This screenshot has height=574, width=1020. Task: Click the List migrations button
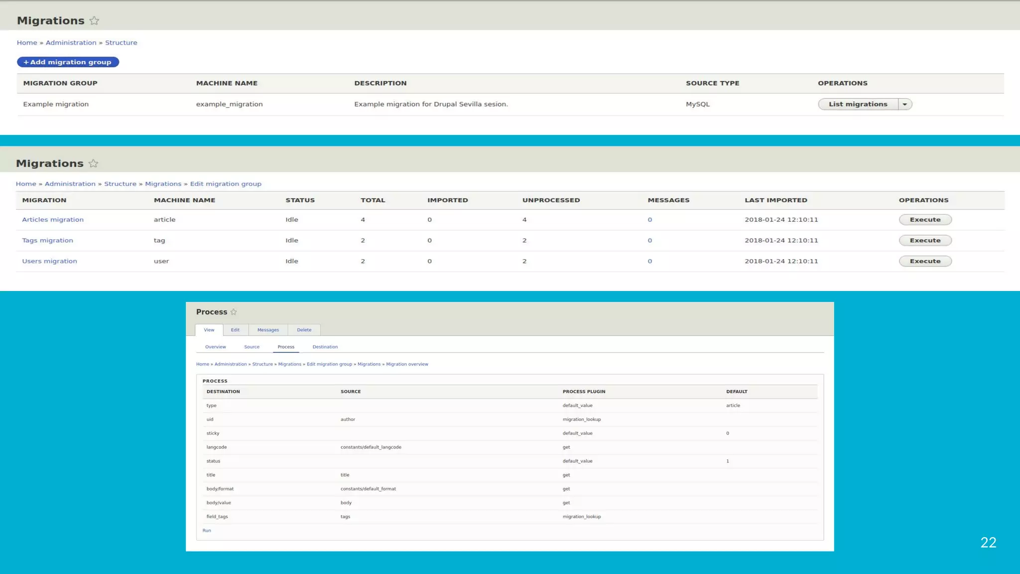pyautogui.click(x=858, y=104)
